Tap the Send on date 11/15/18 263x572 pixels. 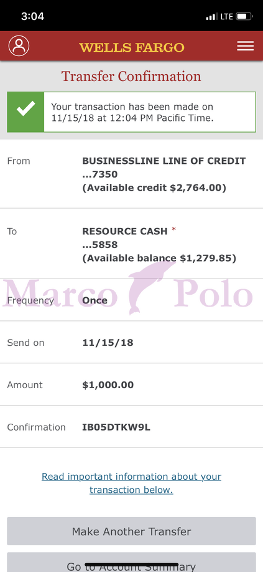pos(108,343)
